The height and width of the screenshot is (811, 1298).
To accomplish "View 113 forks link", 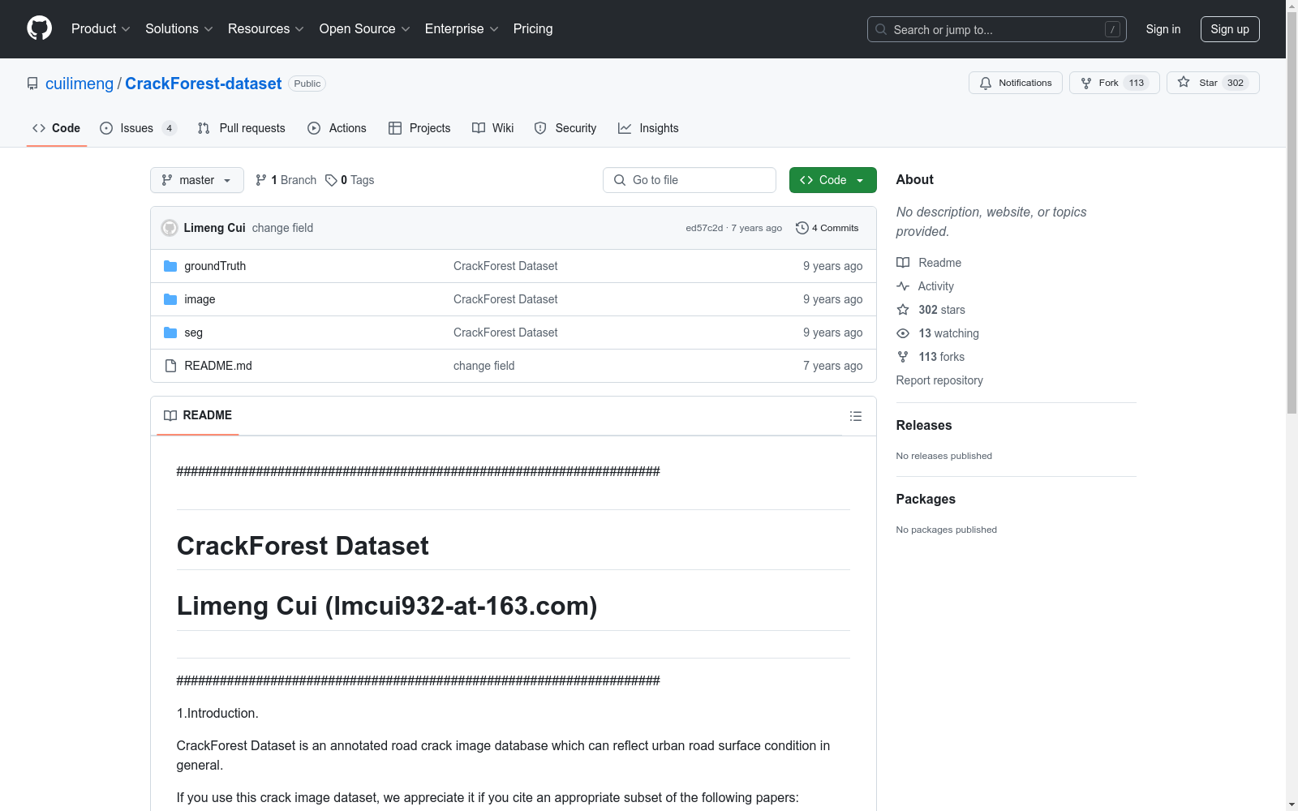I will [931, 357].
